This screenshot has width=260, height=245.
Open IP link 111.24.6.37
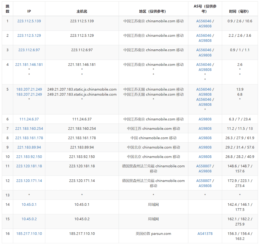point(29,119)
